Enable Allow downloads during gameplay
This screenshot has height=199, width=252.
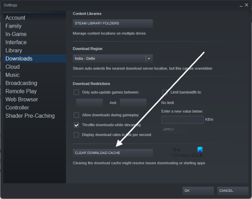pos(76,115)
